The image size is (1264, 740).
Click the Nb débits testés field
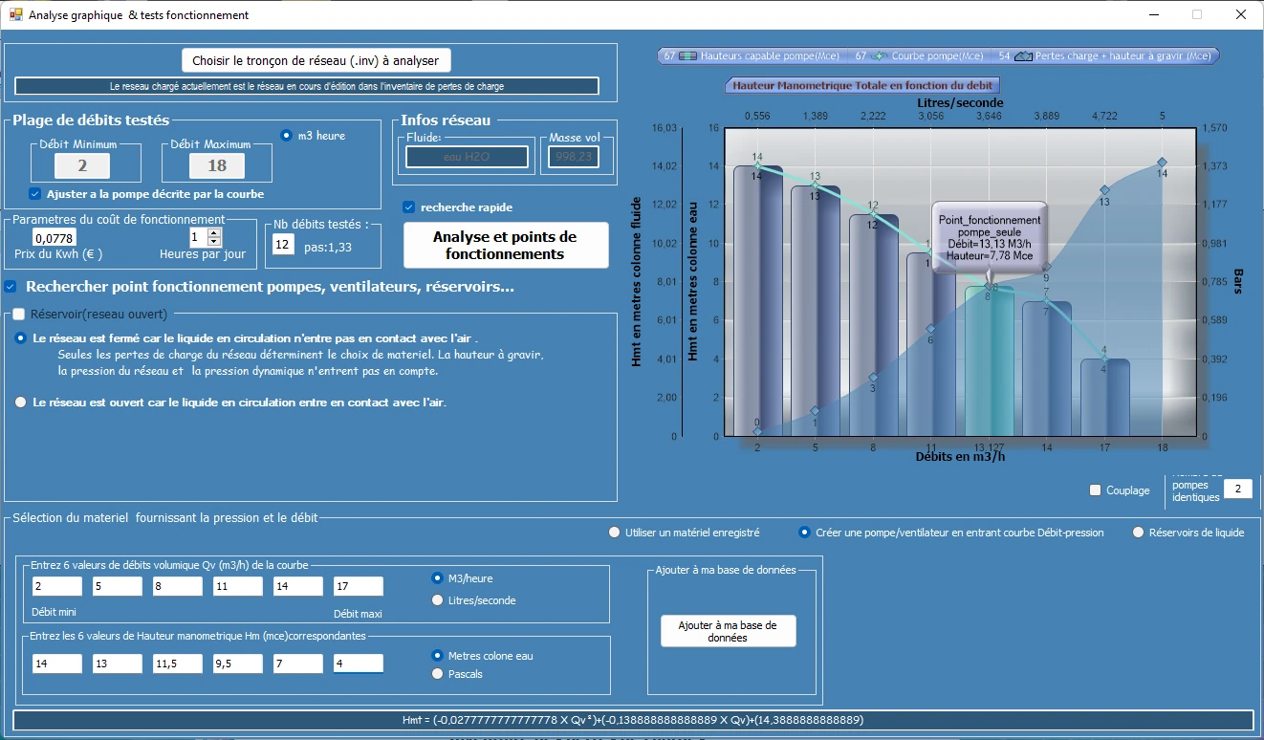pos(282,246)
